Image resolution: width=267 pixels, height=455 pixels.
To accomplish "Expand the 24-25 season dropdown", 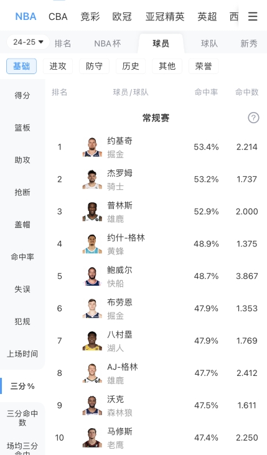I will tap(28, 42).
